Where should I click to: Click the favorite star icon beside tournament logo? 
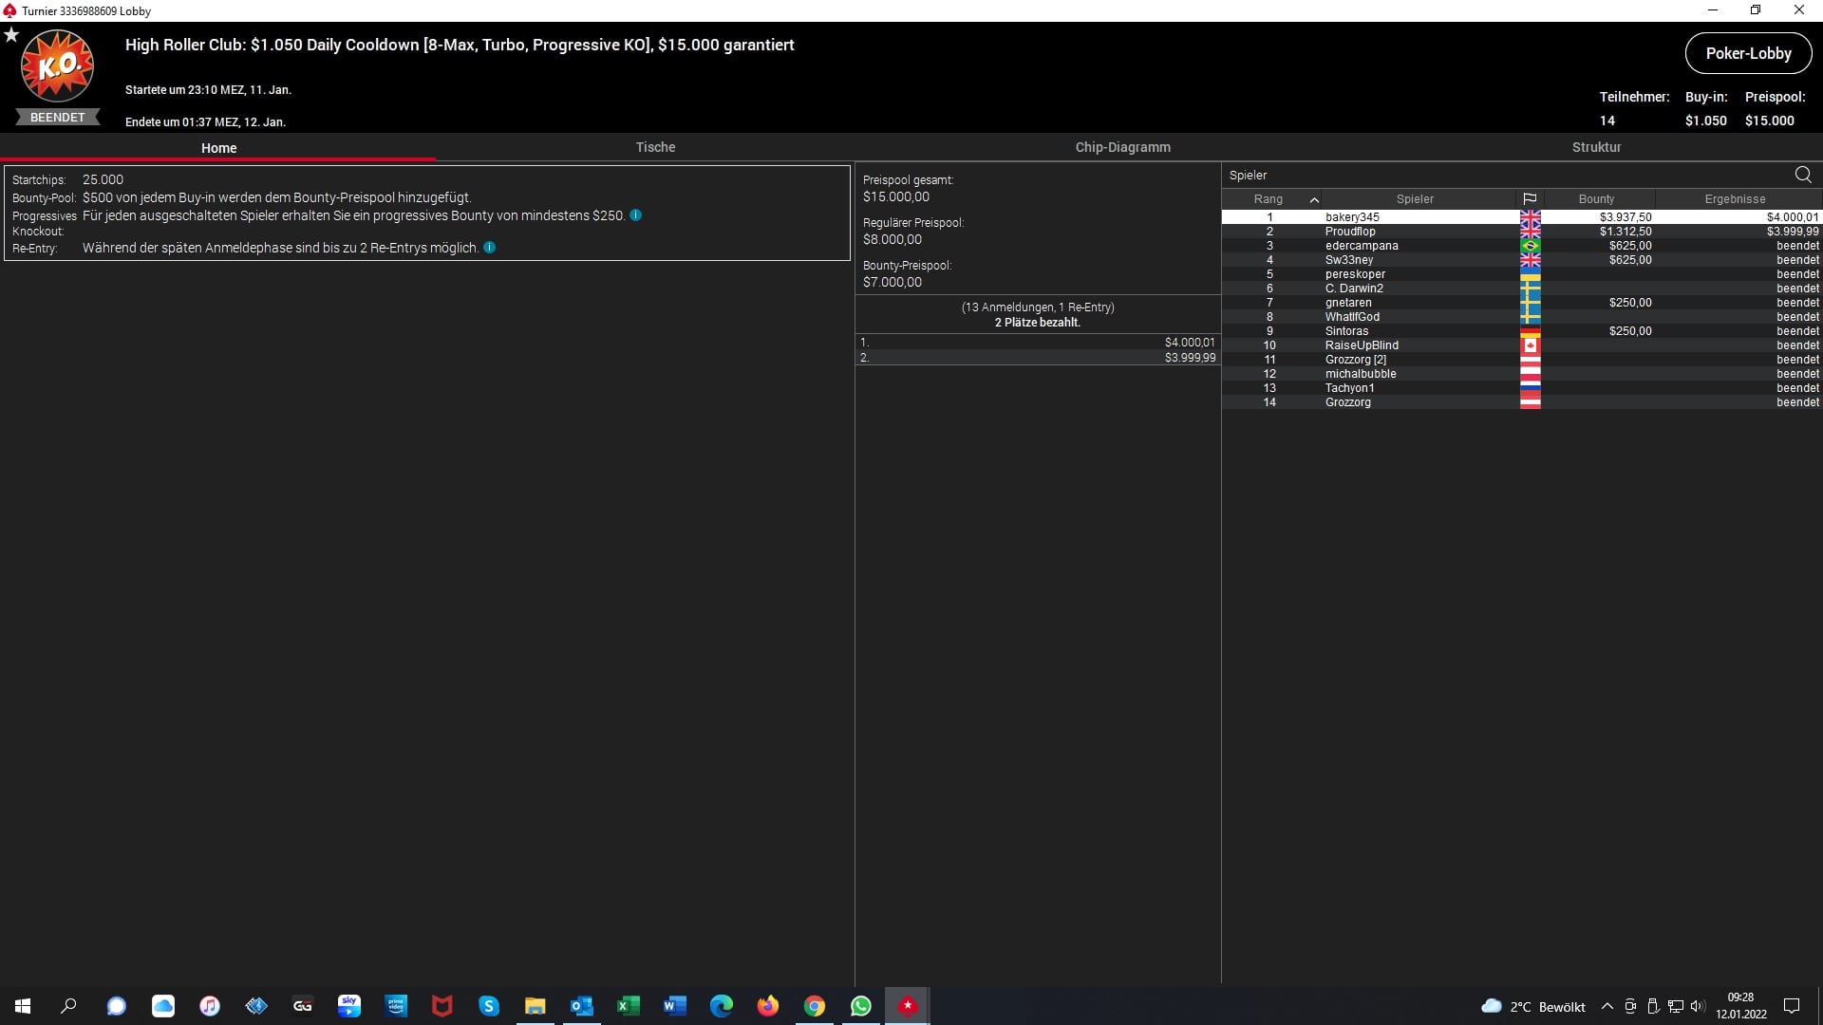coord(11,35)
